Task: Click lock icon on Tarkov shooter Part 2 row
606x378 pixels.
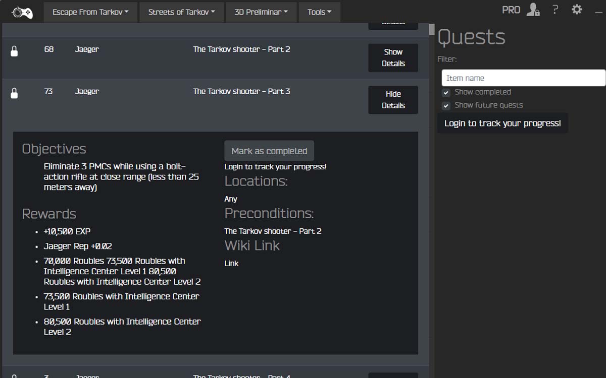Action: (x=14, y=51)
